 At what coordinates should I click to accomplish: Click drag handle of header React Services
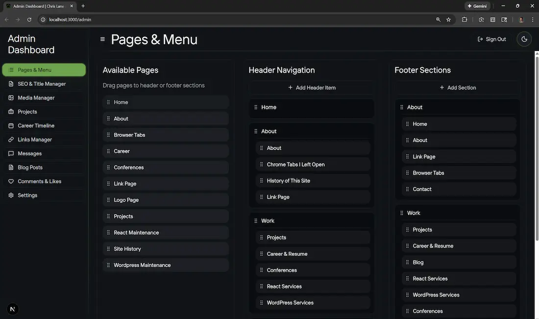(x=261, y=286)
